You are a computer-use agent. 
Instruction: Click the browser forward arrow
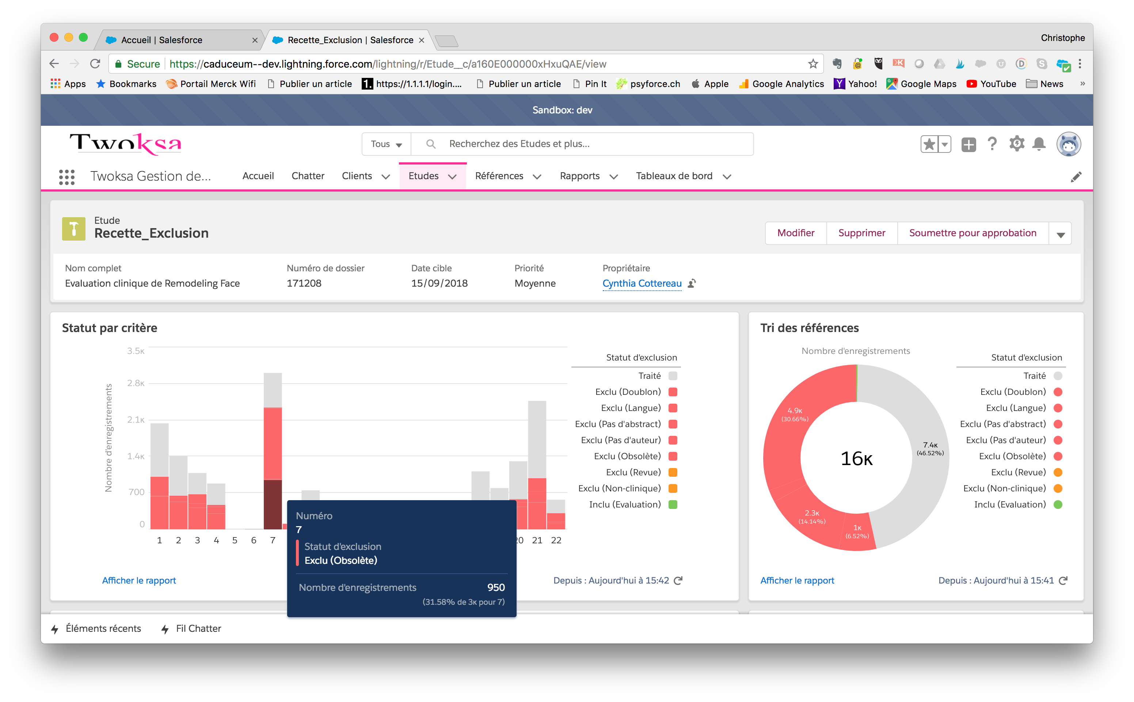point(74,64)
